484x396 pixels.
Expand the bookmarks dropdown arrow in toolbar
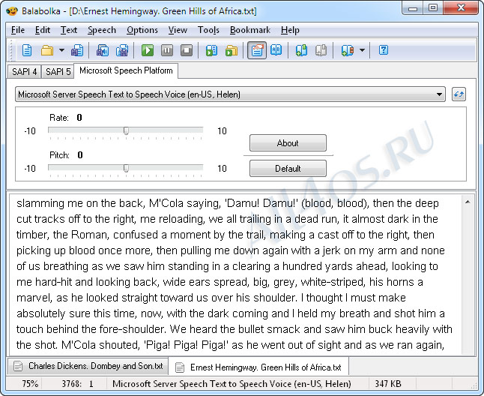pos(362,50)
